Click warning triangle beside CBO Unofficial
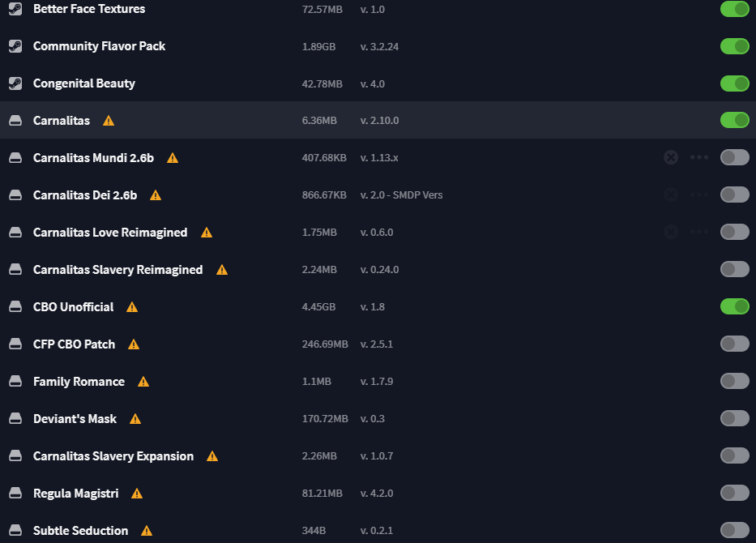 pyautogui.click(x=132, y=307)
